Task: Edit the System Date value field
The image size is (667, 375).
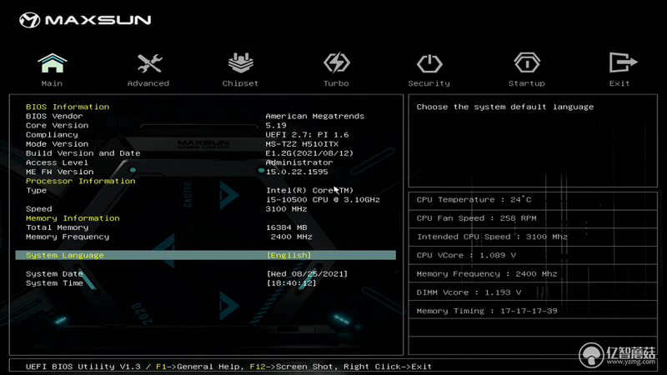Action: 307,274
